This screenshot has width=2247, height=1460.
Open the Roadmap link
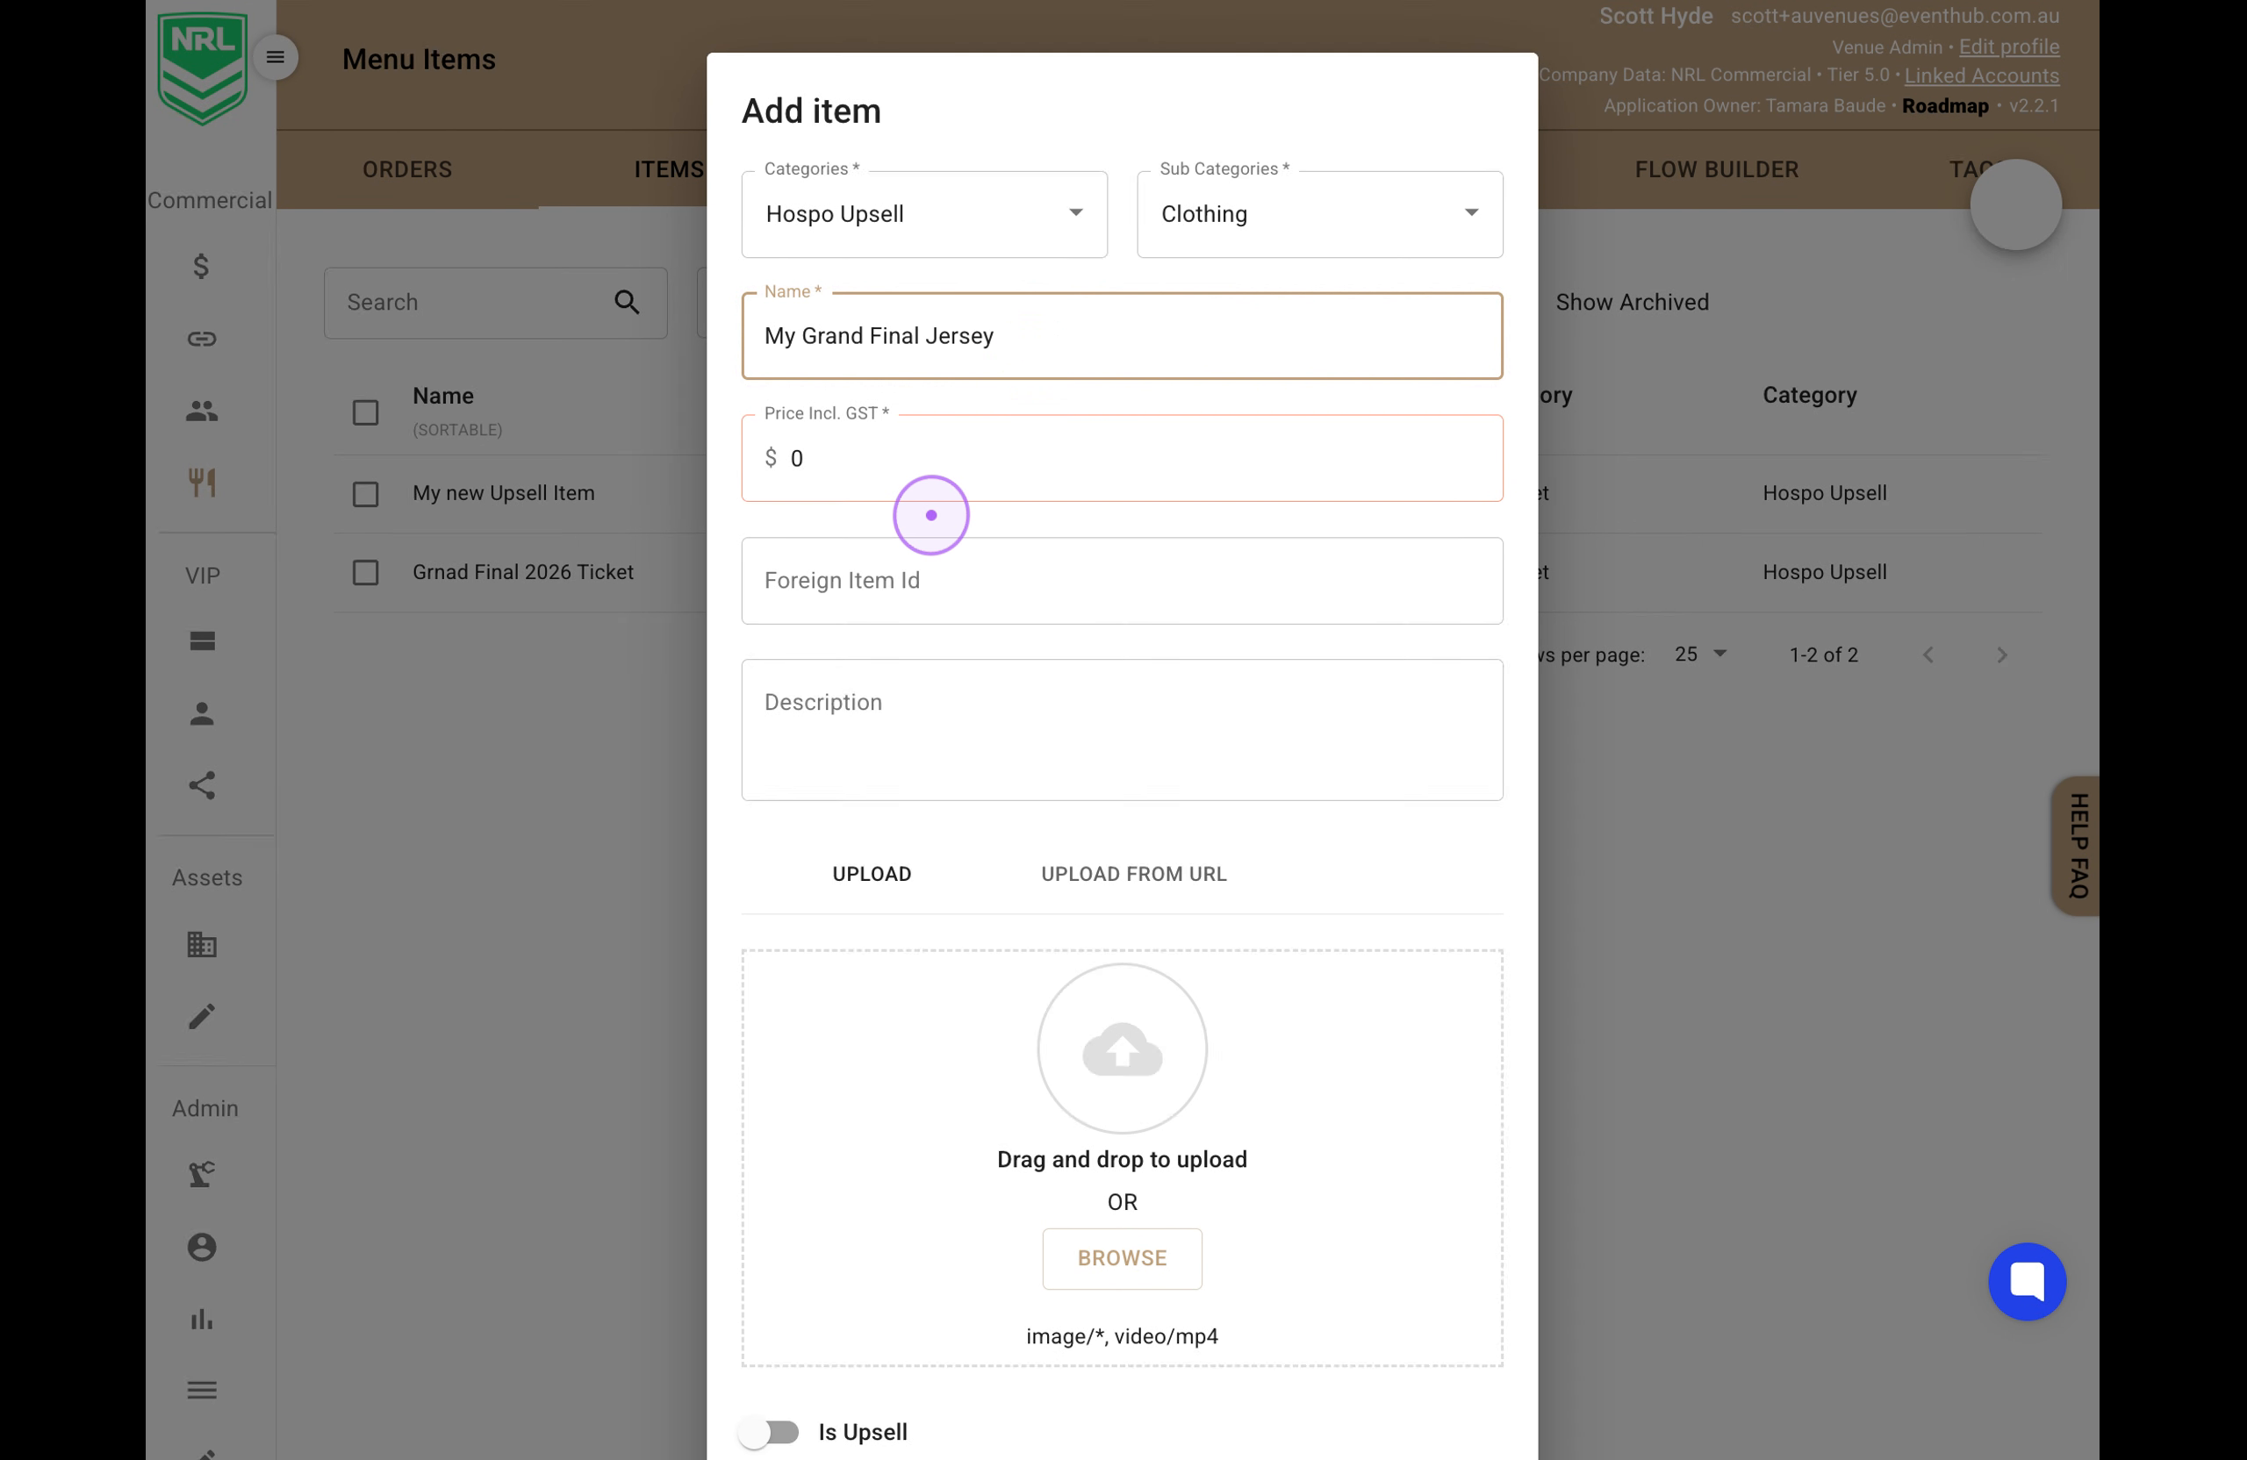tap(1944, 105)
